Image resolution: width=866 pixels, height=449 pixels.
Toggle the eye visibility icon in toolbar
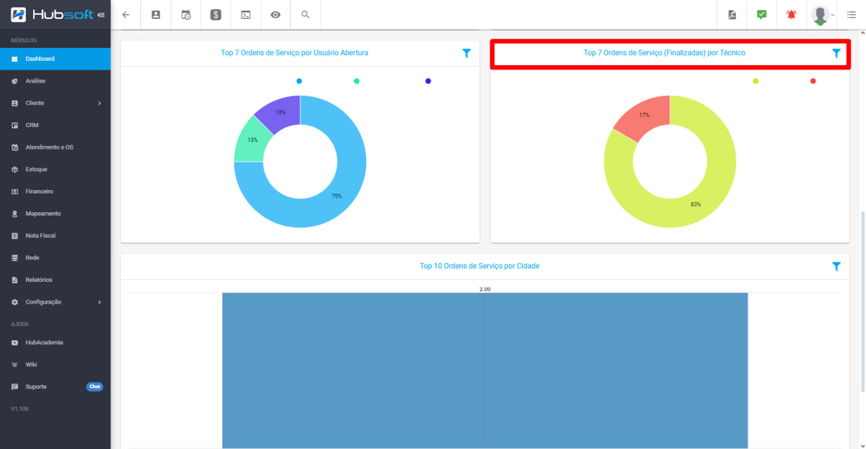(x=275, y=15)
